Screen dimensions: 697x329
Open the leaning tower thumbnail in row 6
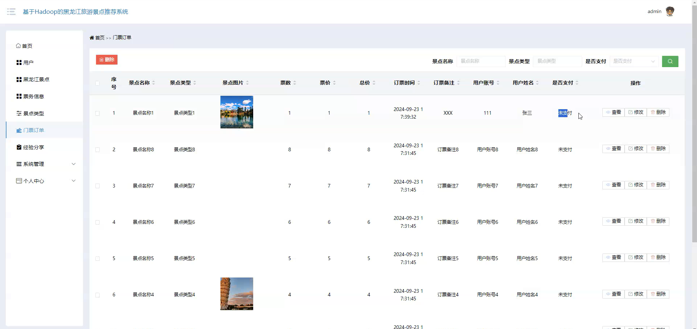(237, 294)
